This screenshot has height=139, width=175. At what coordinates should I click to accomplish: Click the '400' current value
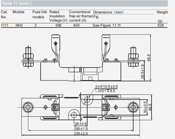coord(76,25)
